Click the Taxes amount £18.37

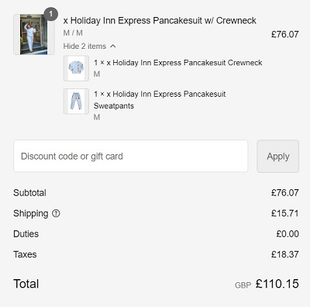285,254
